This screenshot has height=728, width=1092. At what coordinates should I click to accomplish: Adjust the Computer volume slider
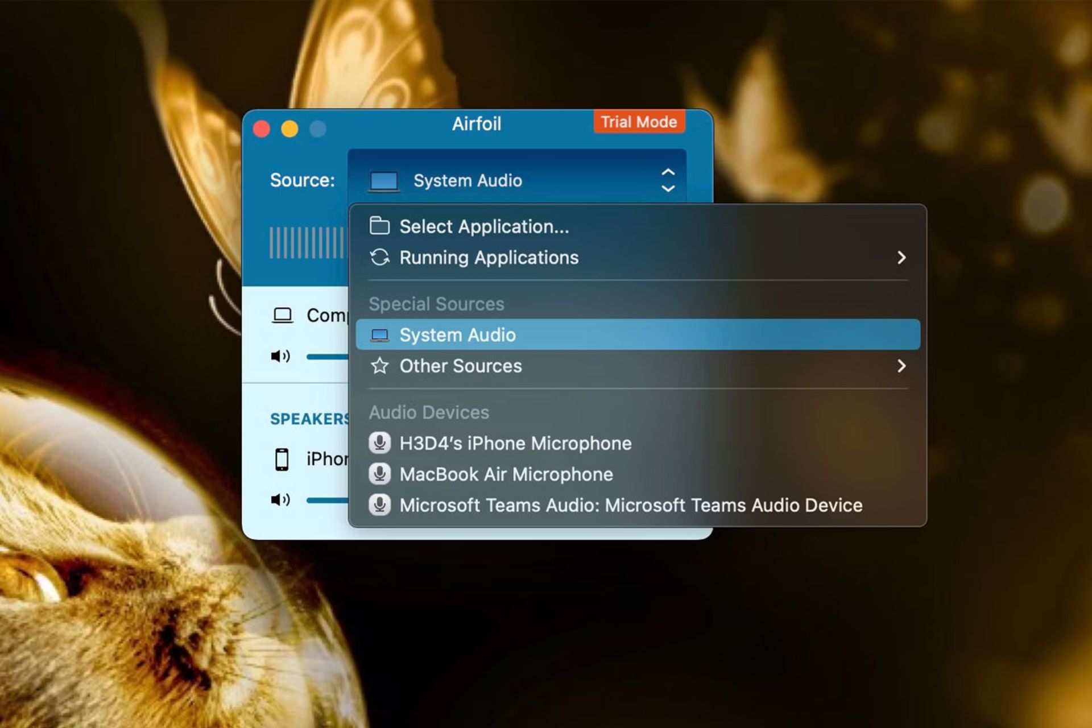click(x=327, y=357)
